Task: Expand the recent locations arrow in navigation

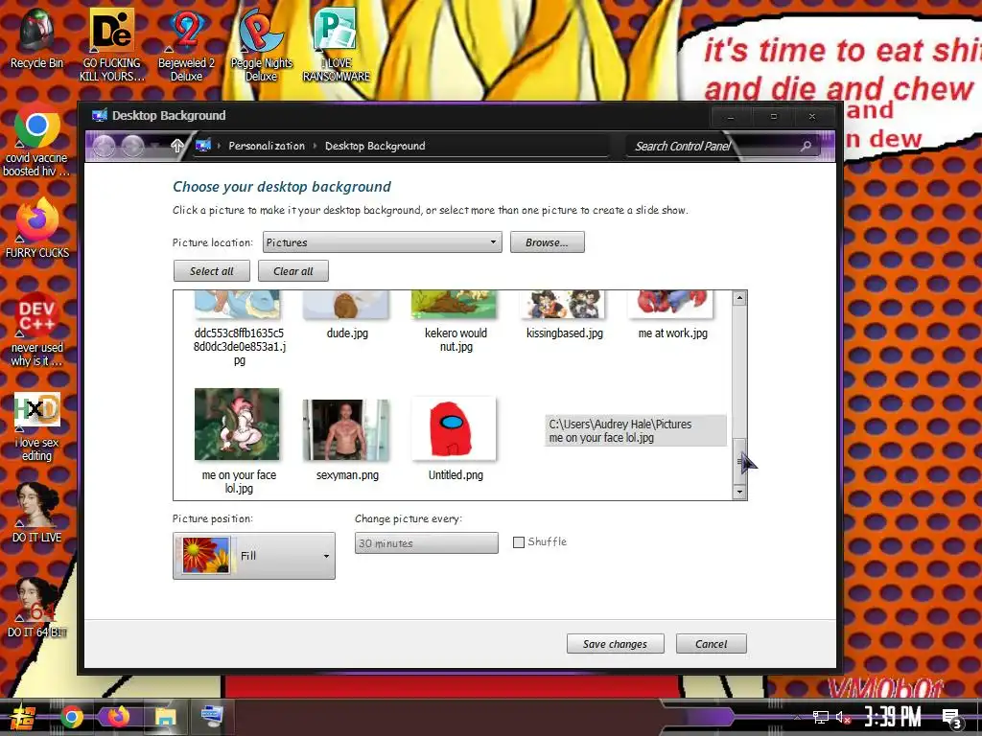Action: click(x=154, y=147)
